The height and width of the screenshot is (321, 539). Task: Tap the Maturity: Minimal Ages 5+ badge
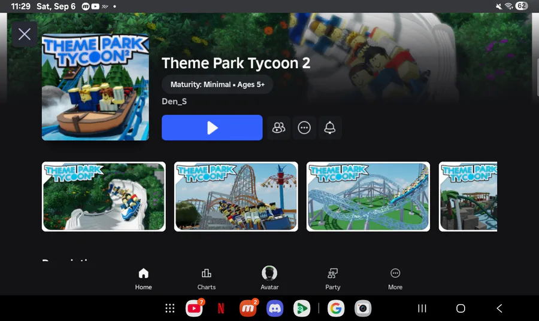pyautogui.click(x=217, y=84)
